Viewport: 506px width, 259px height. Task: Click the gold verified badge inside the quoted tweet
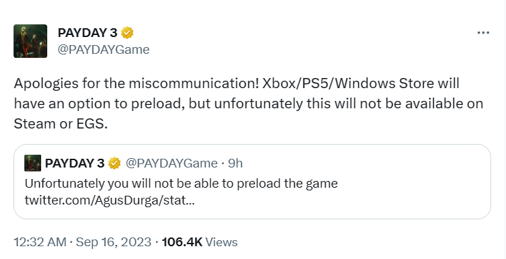pos(114,163)
